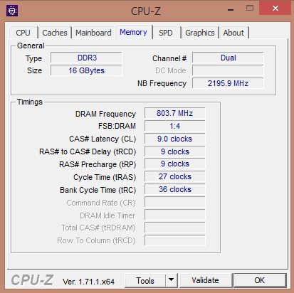Click the Bank Cycle Time (tRC) label
This screenshot has width=294, height=293.
pyautogui.click(x=98, y=190)
